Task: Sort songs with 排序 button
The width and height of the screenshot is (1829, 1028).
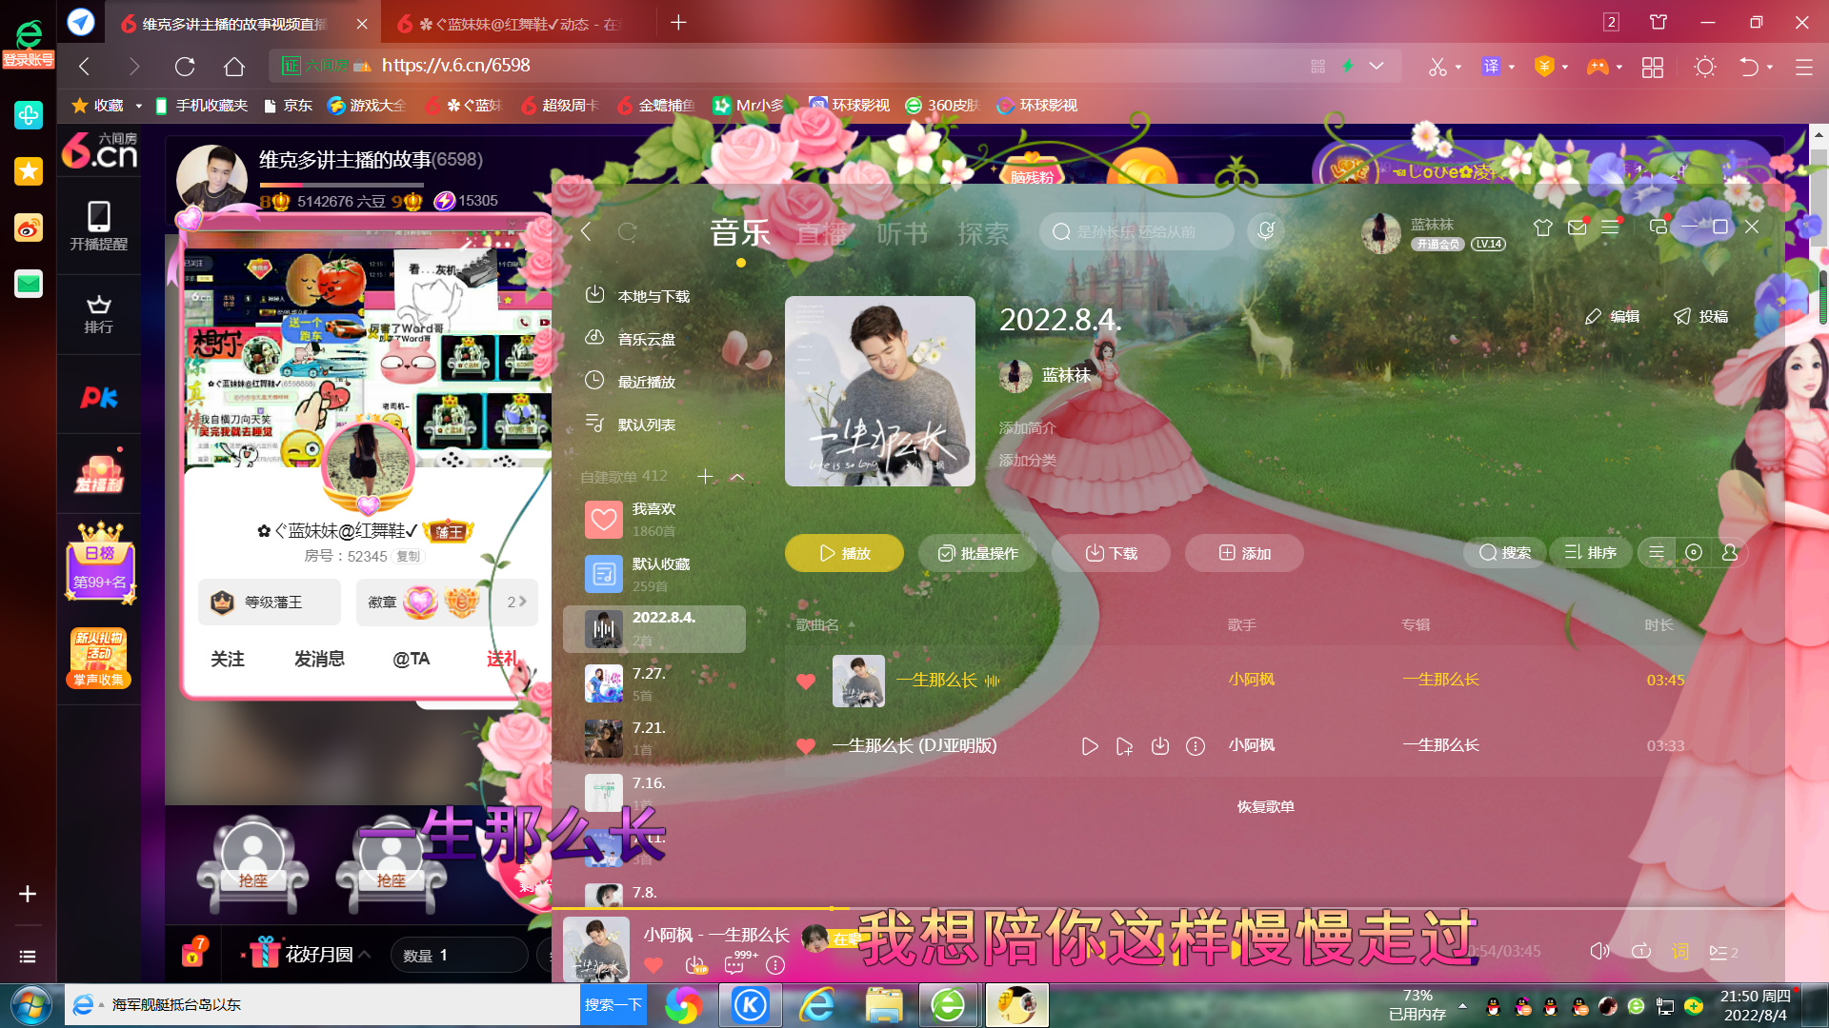Action: pyautogui.click(x=1590, y=552)
